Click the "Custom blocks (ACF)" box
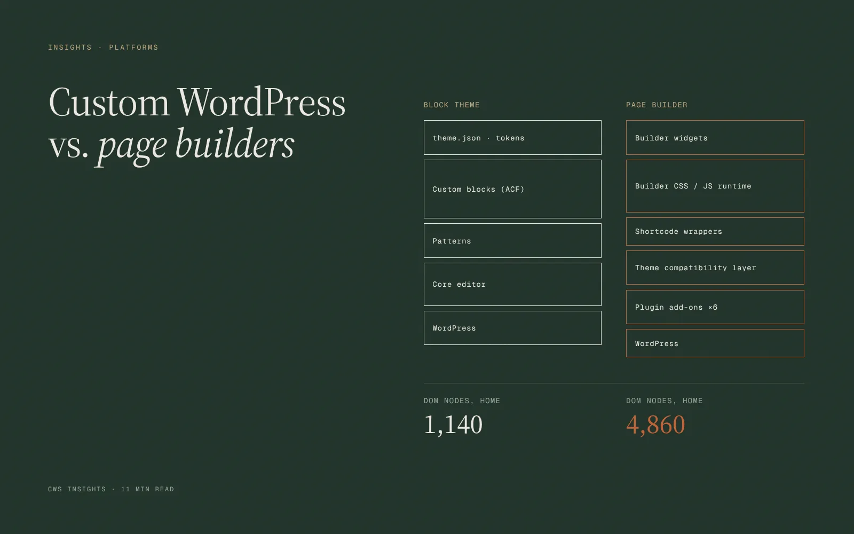Image resolution: width=854 pixels, height=534 pixels. (x=512, y=189)
